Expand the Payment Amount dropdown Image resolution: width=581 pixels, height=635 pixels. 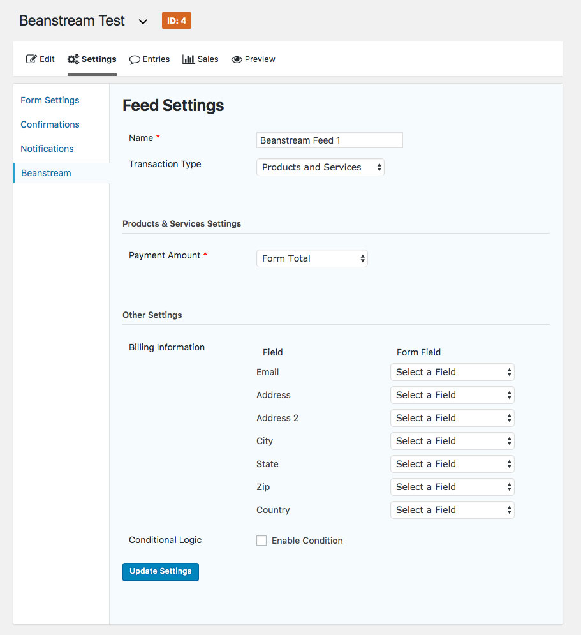[x=312, y=258]
